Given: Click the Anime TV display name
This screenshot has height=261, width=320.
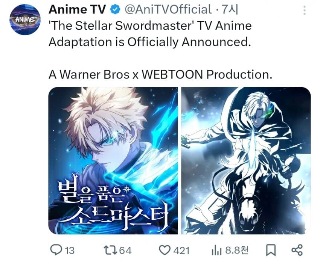Looking at the screenshot, I should tap(77, 9).
